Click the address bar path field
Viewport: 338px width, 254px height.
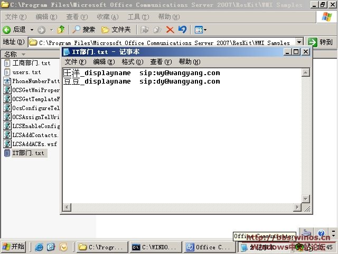point(162,42)
